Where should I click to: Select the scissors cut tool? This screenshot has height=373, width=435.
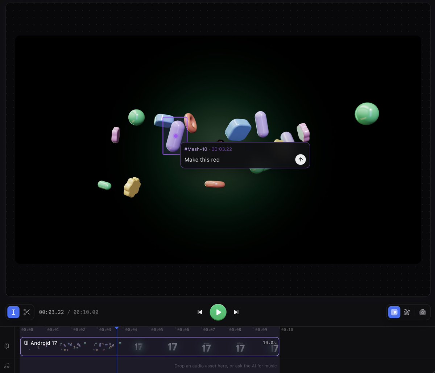(x=27, y=312)
